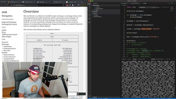Click the browser address bar URL
This screenshot has height=99, width=176.
[x=25, y=5]
